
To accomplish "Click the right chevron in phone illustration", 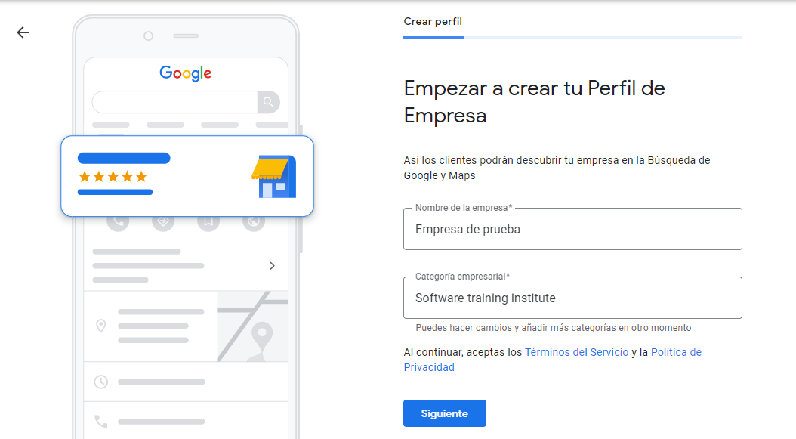I will click(272, 266).
